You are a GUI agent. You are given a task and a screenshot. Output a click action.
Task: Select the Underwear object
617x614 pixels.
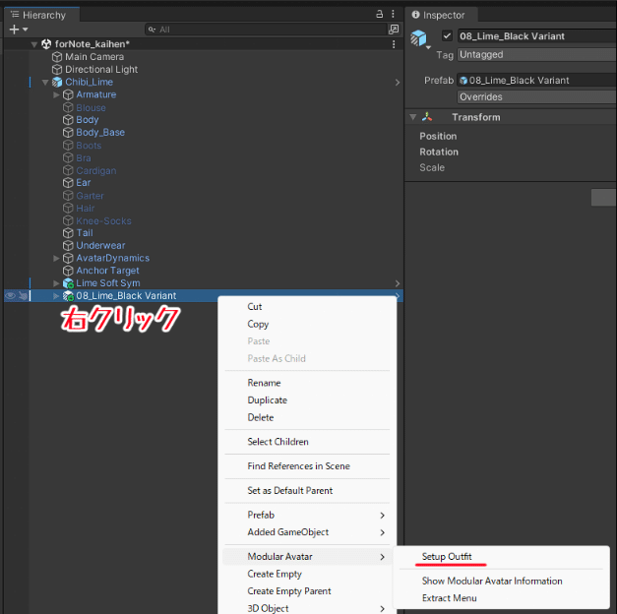tap(100, 246)
